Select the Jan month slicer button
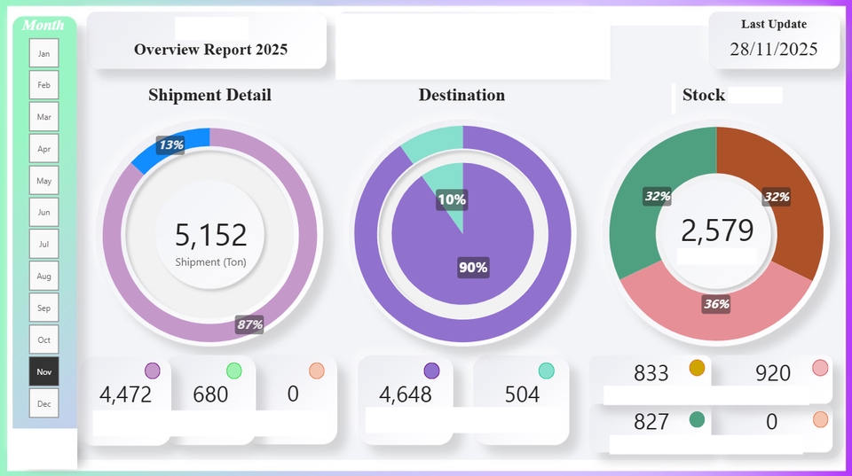Image resolution: width=852 pixels, height=476 pixels. 43,53
